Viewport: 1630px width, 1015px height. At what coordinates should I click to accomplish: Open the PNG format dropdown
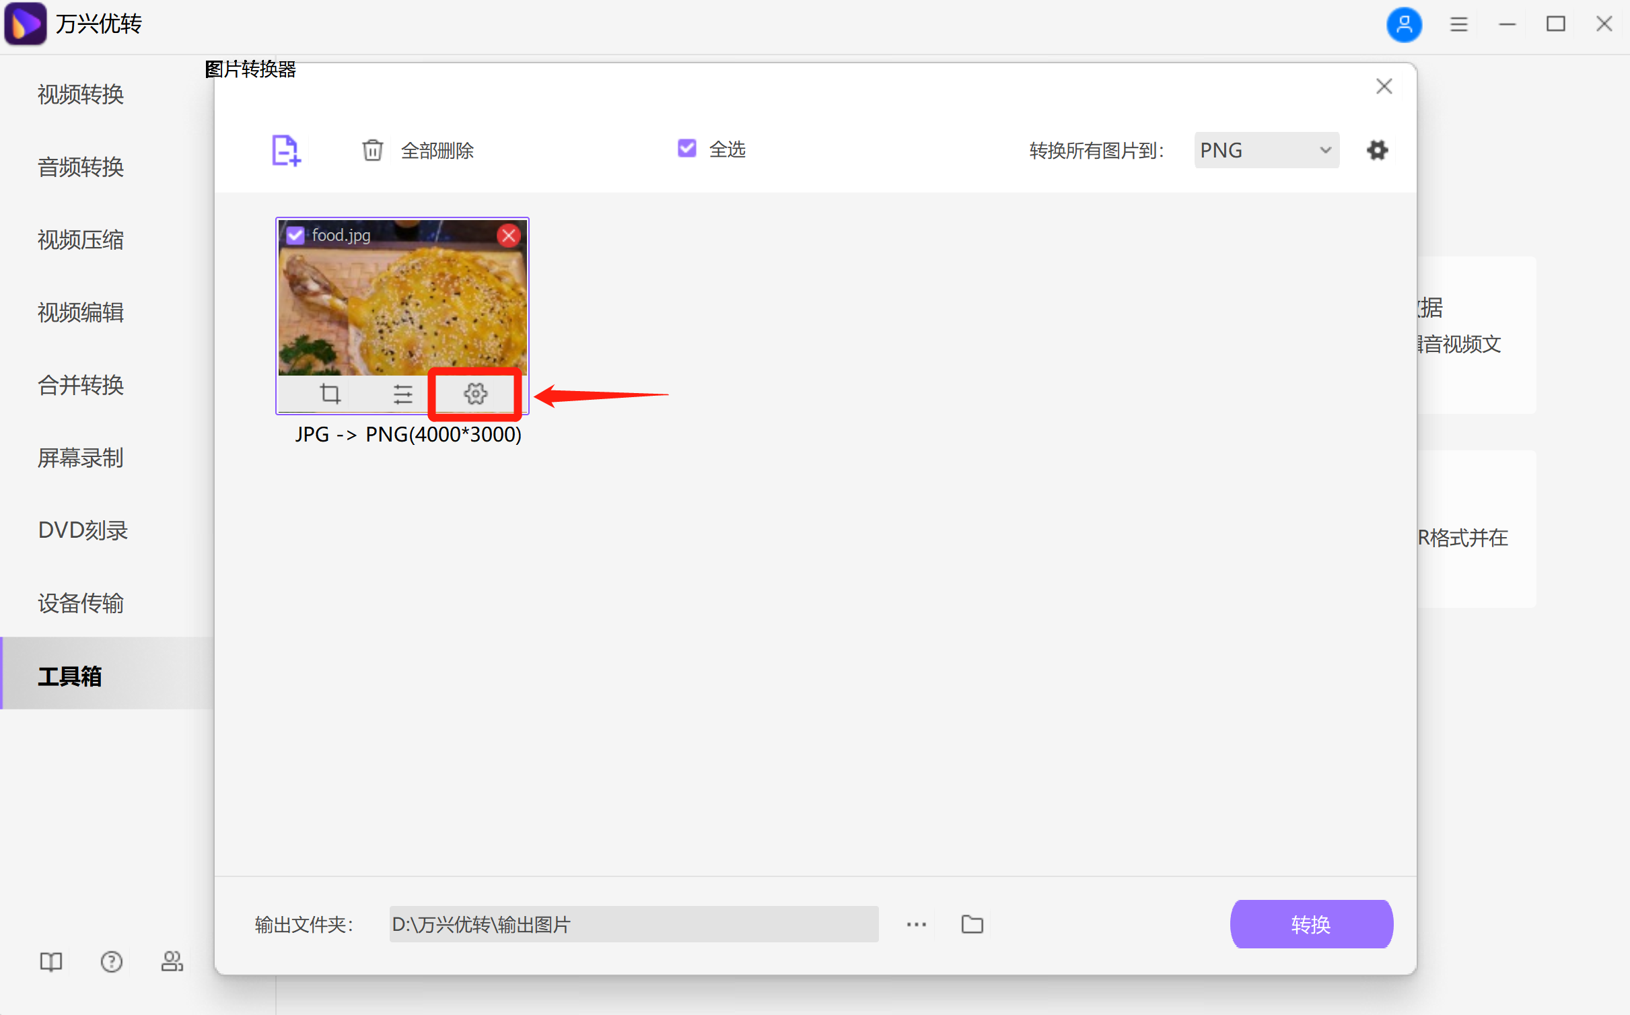(x=1266, y=149)
